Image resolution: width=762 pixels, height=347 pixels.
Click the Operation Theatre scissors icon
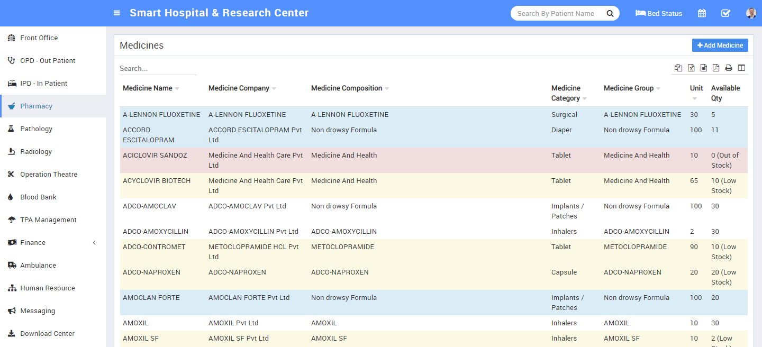(x=11, y=175)
